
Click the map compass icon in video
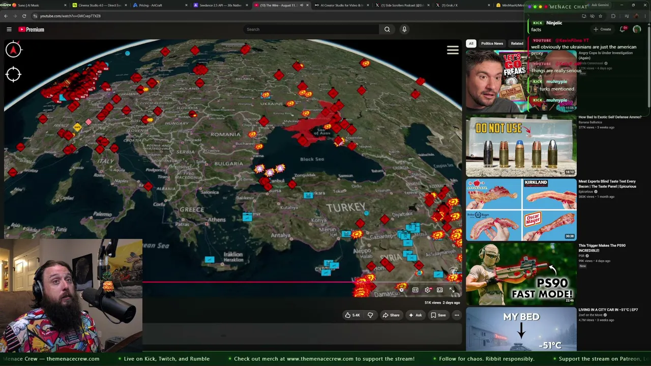point(13,50)
